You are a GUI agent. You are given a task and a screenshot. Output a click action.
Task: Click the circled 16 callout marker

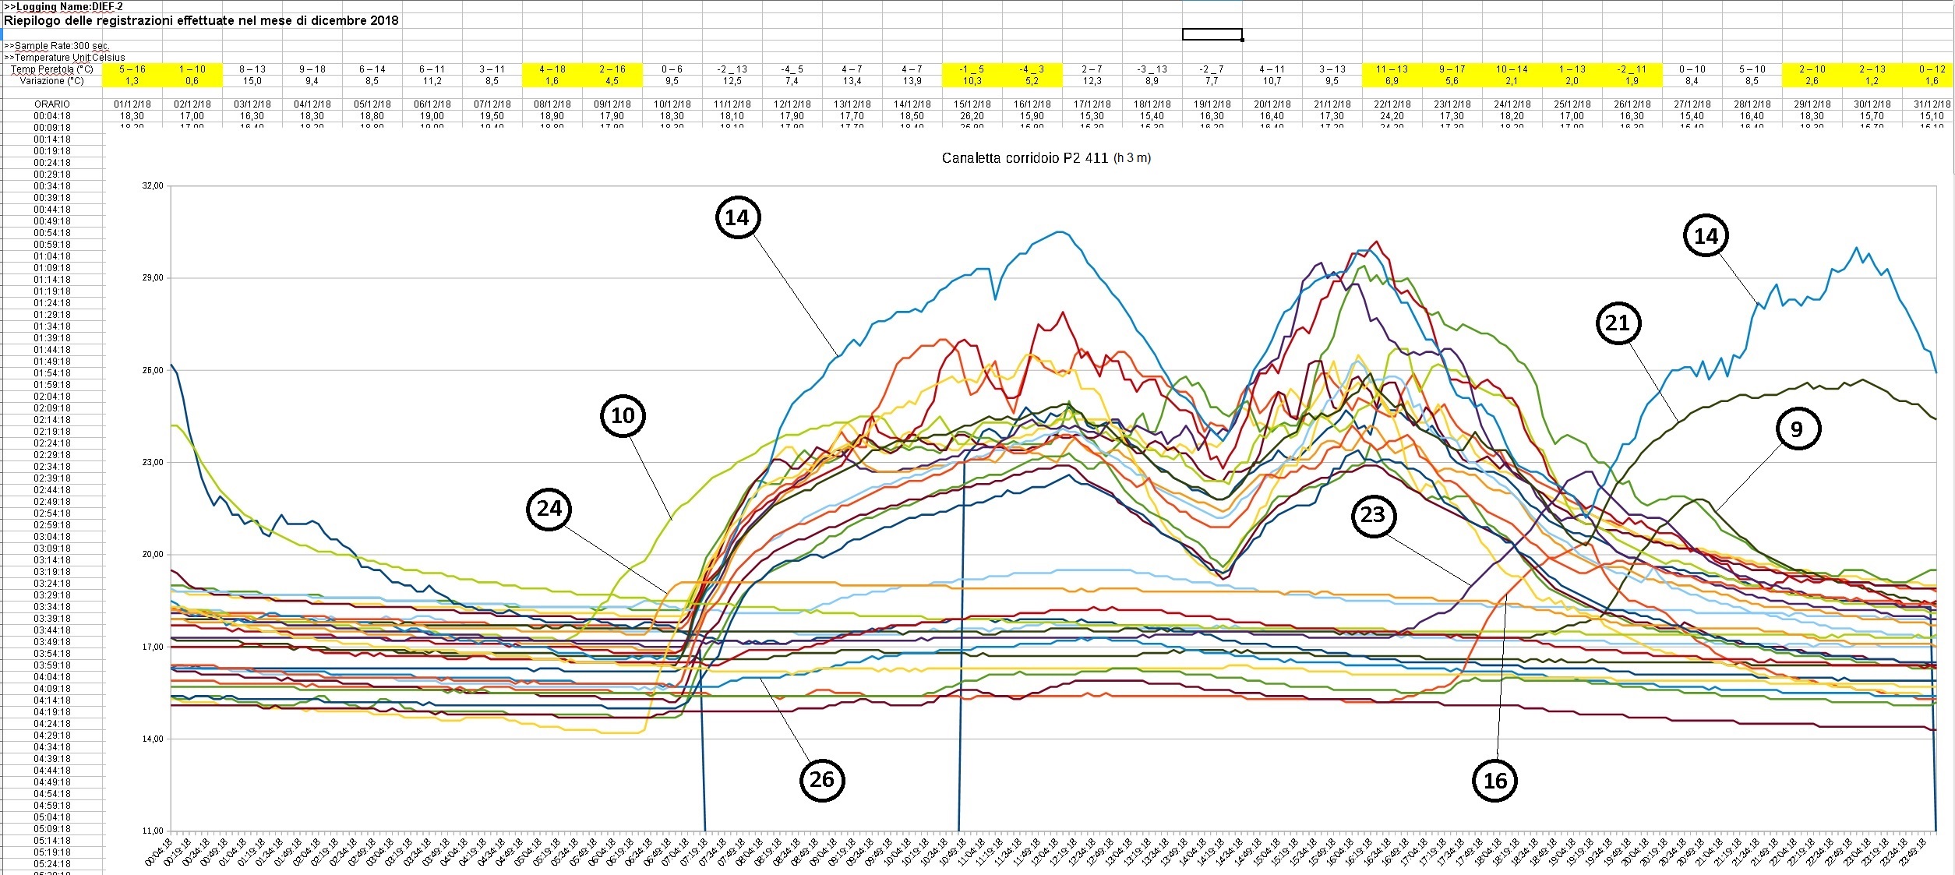click(1494, 781)
